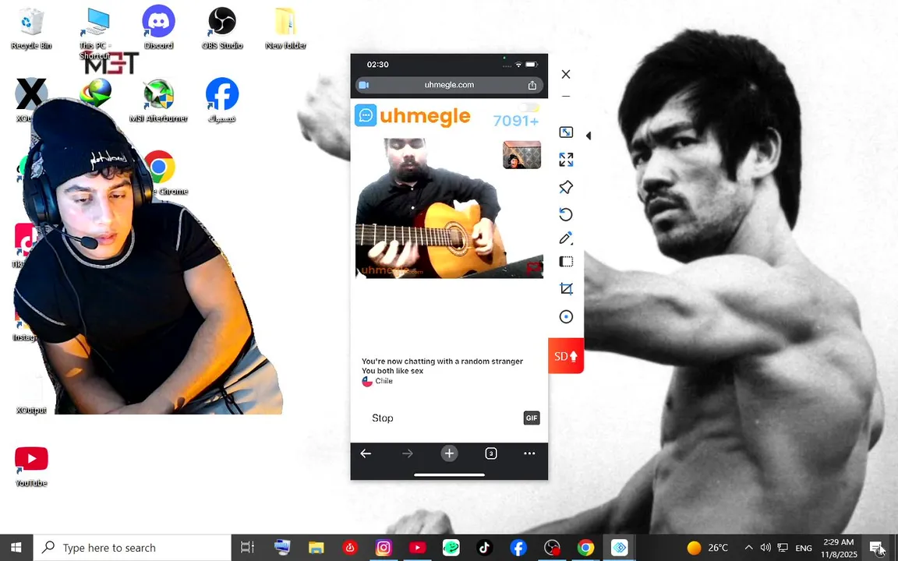The width and height of the screenshot is (898, 561).
Task: Click the taskbar search box
Action: pos(133,548)
